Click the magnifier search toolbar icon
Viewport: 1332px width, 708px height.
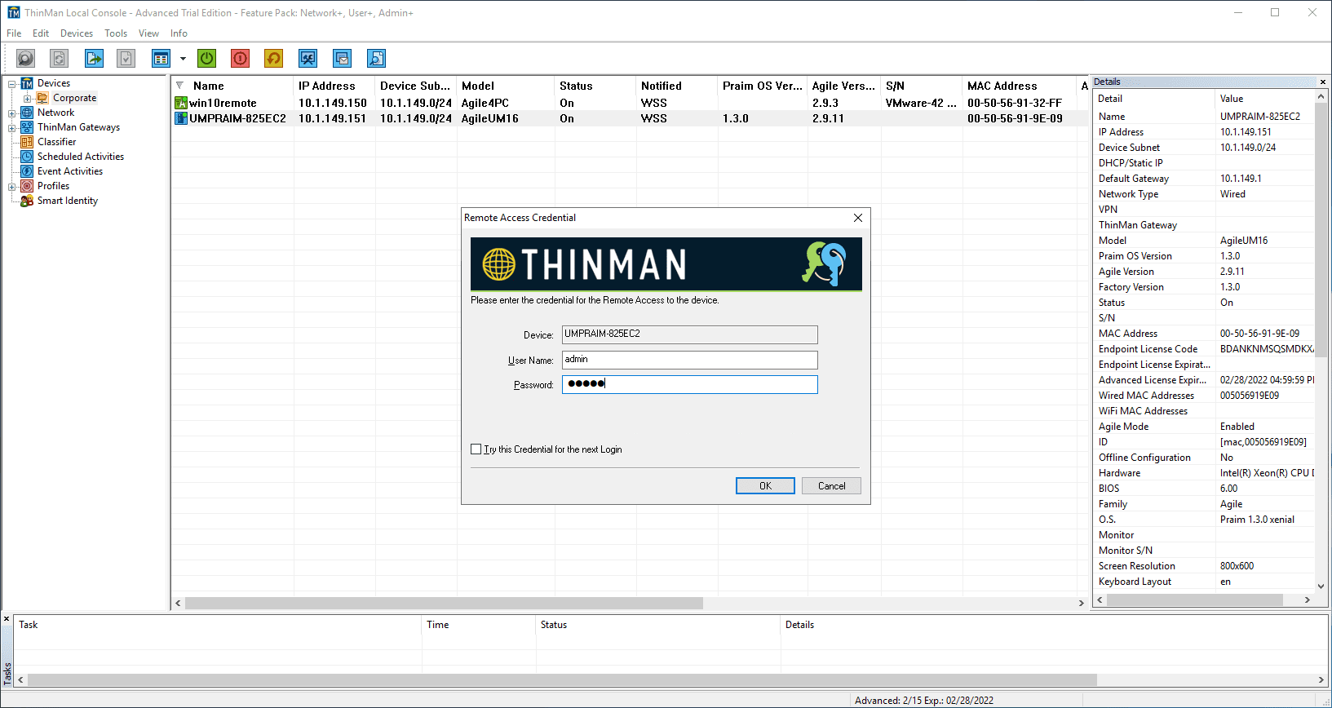coord(26,59)
